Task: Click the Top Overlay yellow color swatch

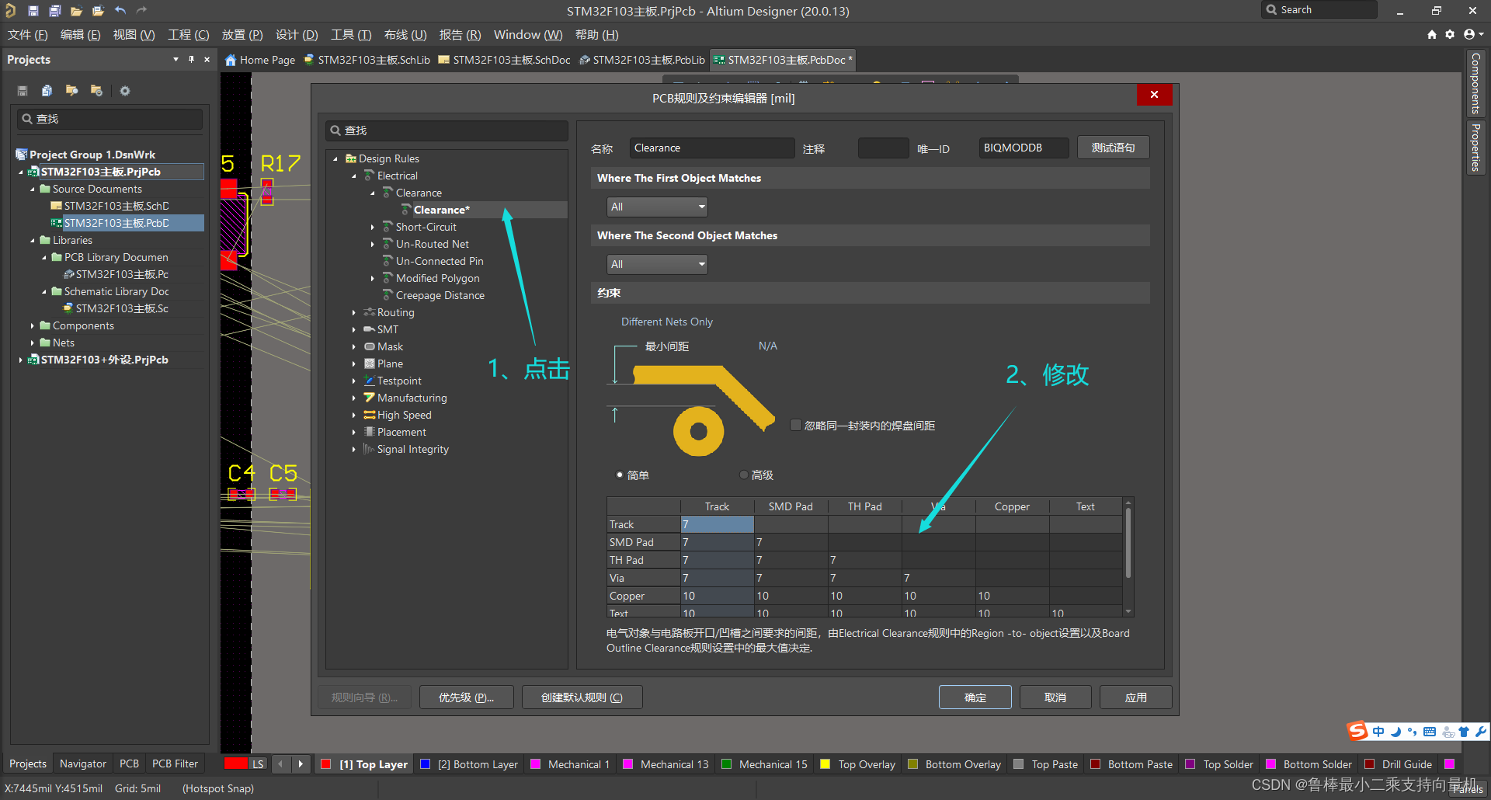Action: pos(825,764)
